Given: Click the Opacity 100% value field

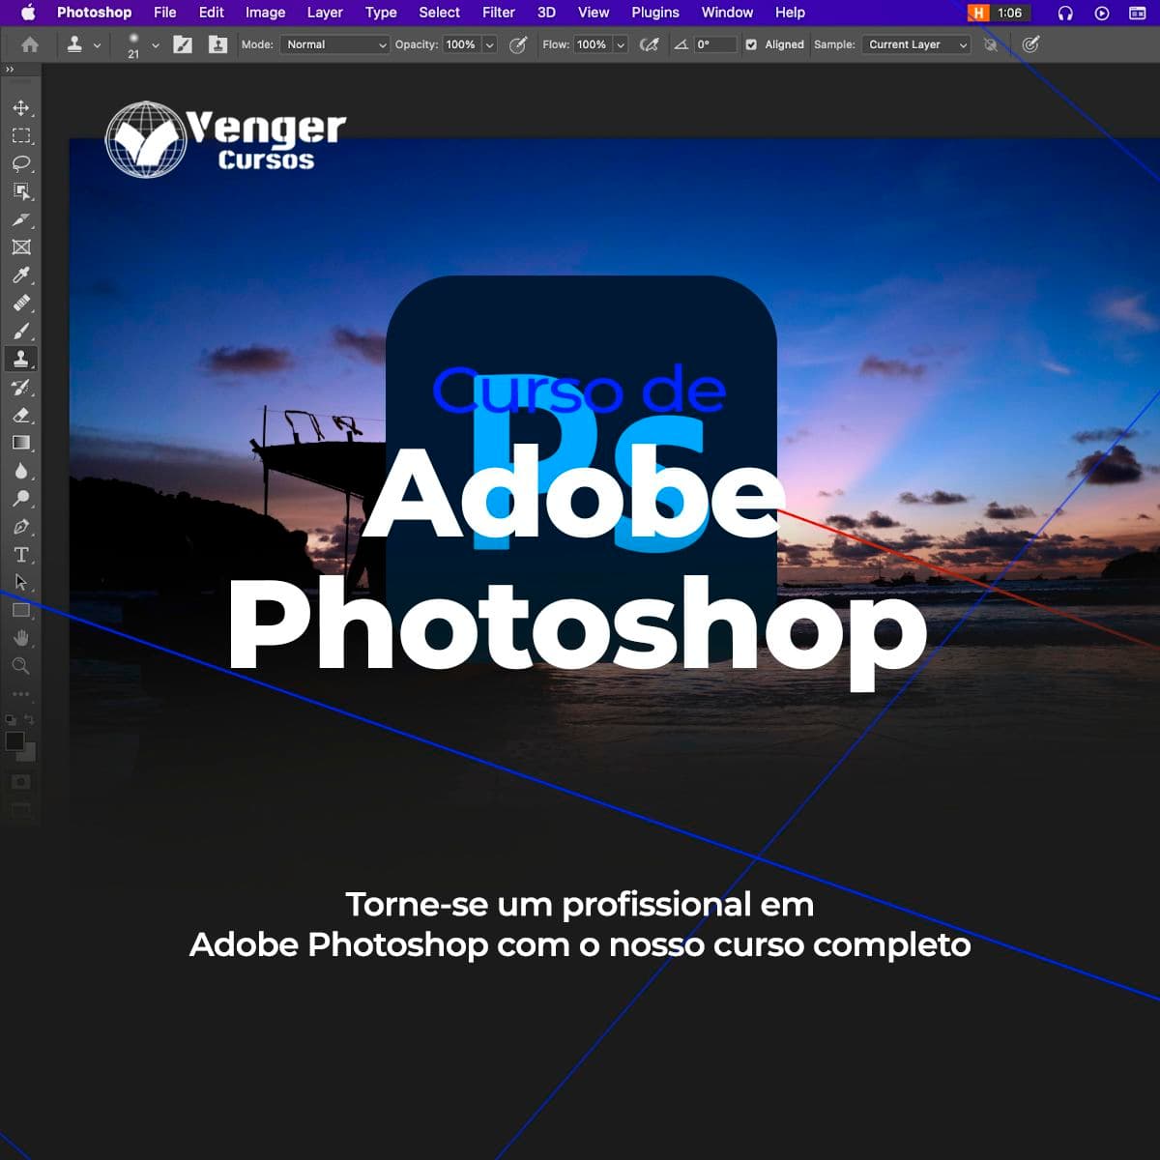Looking at the screenshot, I should tap(461, 44).
